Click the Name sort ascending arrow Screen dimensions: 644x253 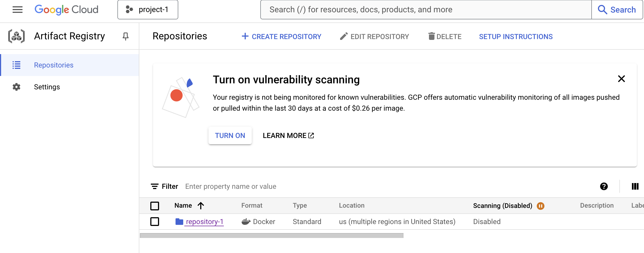[201, 205]
